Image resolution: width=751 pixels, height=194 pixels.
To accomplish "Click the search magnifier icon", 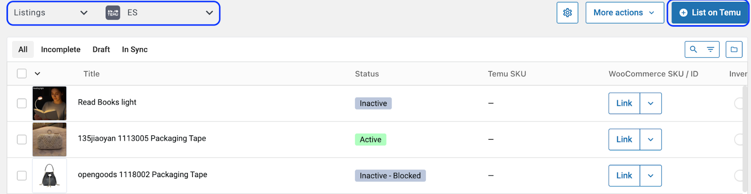I will tap(693, 49).
